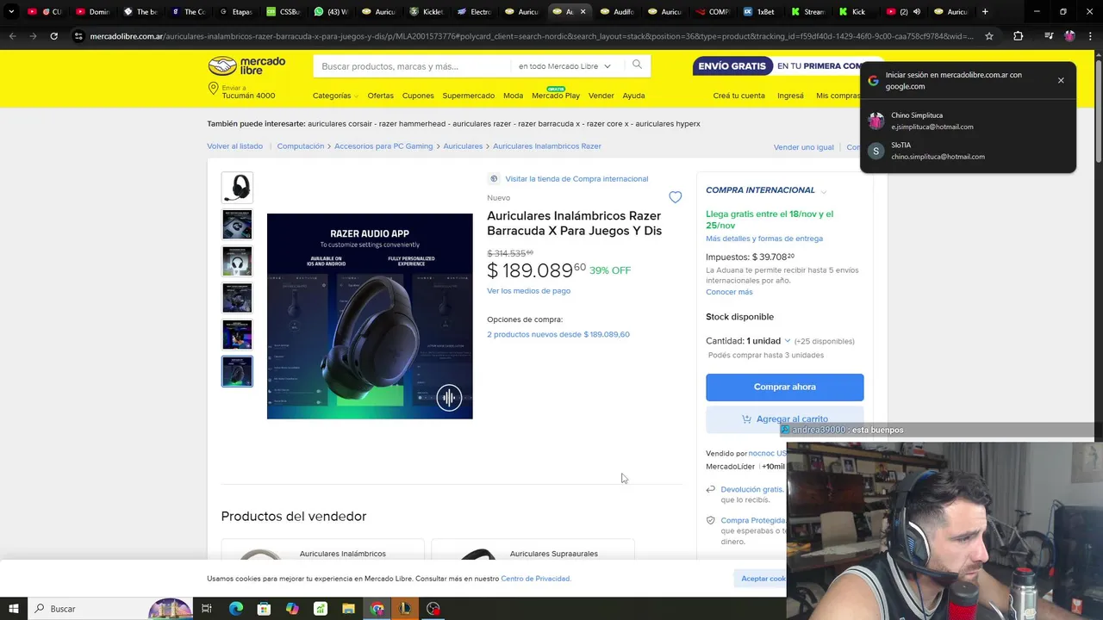Open Accesorios para PC Gaming breadcrumb
The height and width of the screenshot is (620, 1103).
tap(383, 146)
